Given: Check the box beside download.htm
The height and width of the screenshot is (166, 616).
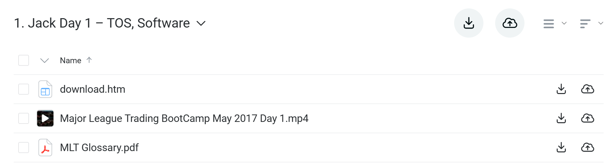Looking at the screenshot, I should point(23,89).
